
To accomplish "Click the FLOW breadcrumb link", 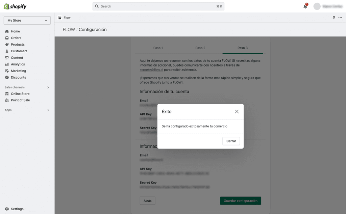I will pos(69,30).
